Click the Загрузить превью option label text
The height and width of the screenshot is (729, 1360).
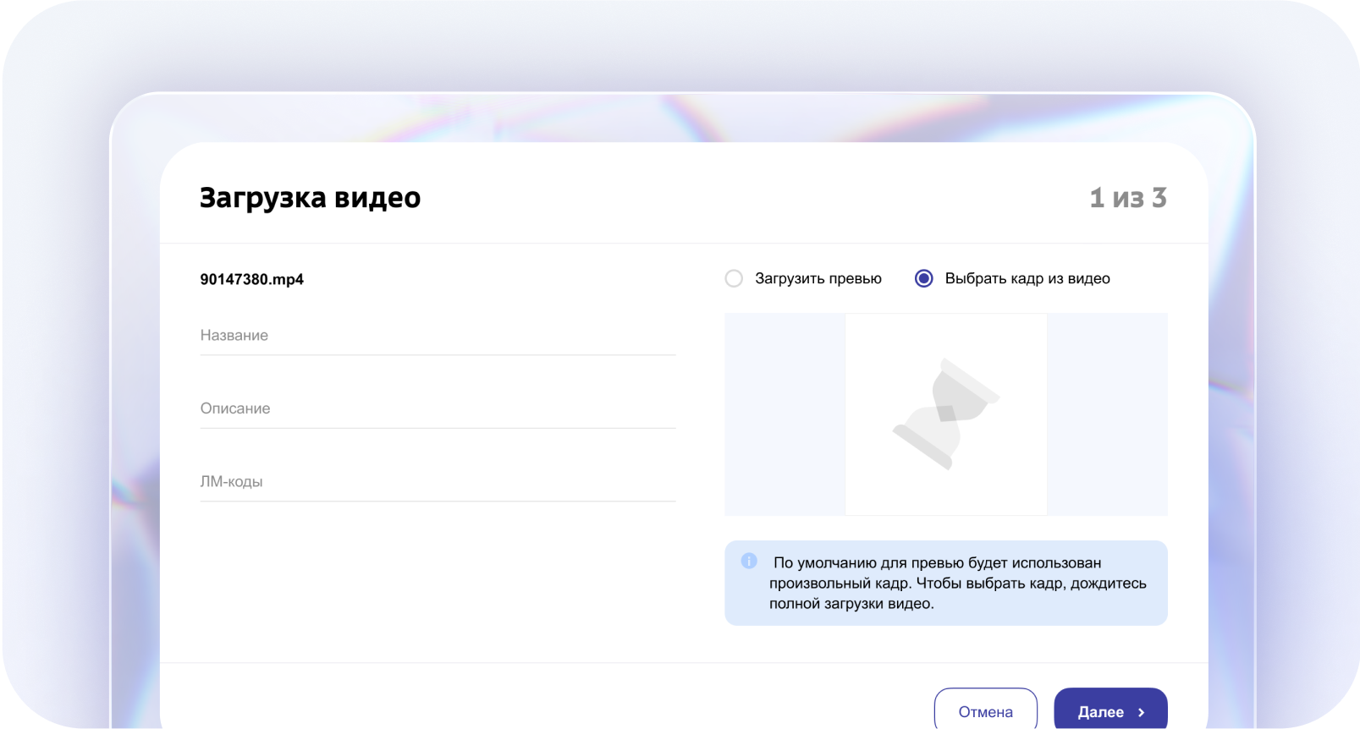tap(818, 278)
